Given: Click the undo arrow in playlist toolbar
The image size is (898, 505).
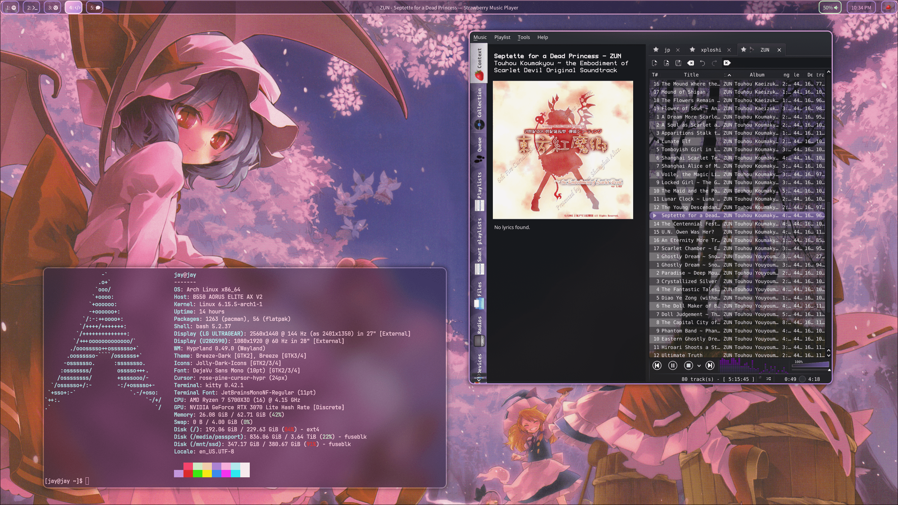Looking at the screenshot, I should tap(702, 63).
